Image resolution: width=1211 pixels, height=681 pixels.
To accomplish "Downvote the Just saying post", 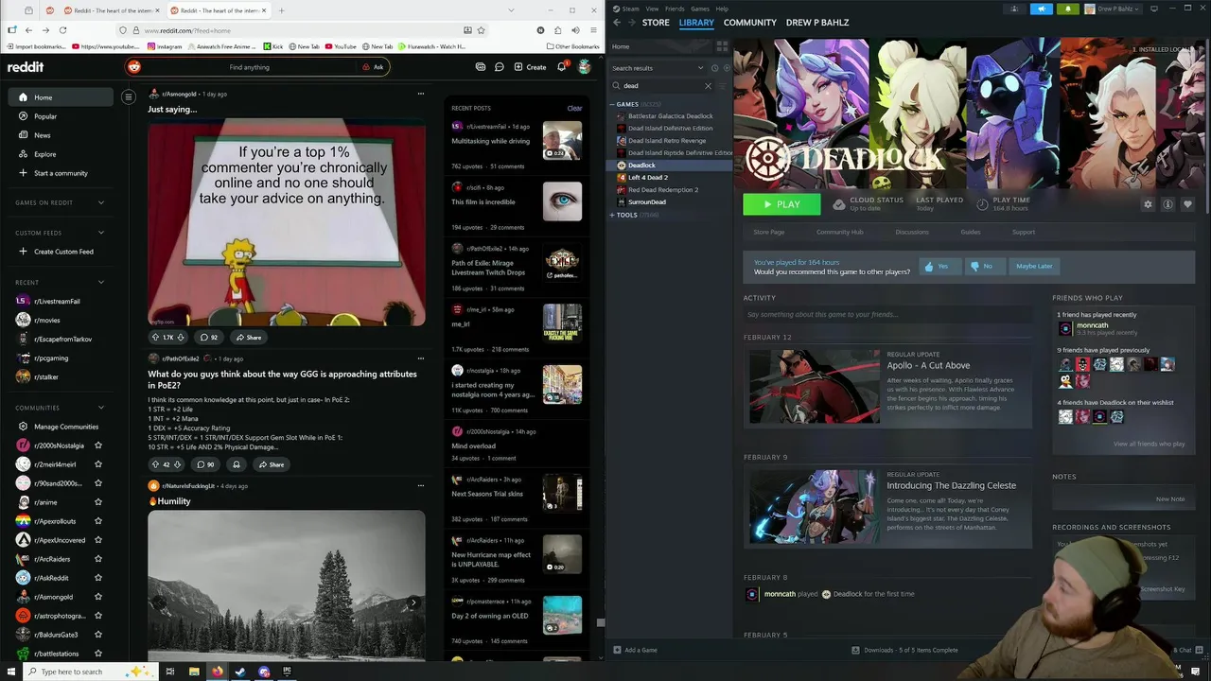I will (181, 337).
